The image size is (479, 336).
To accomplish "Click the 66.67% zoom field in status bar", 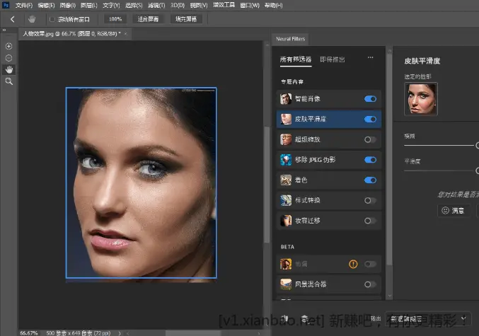I will (x=29, y=333).
